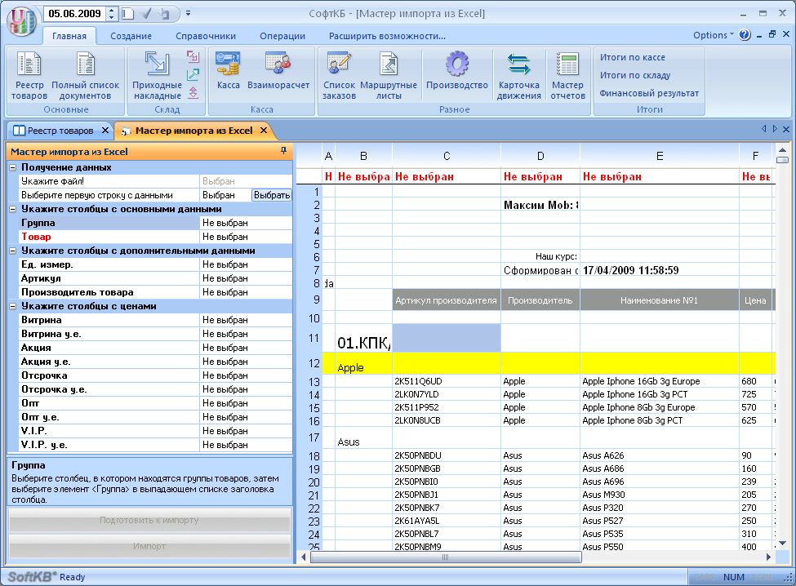The width and height of the screenshot is (796, 586).
Task: Collapse Укажите столбцы с дополнительными данными section
Action: click(x=13, y=251)
